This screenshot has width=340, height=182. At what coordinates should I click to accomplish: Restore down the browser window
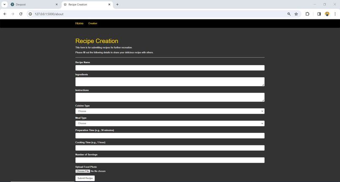point(325,5)
